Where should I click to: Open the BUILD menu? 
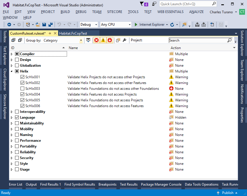click(x=65, y=12)
